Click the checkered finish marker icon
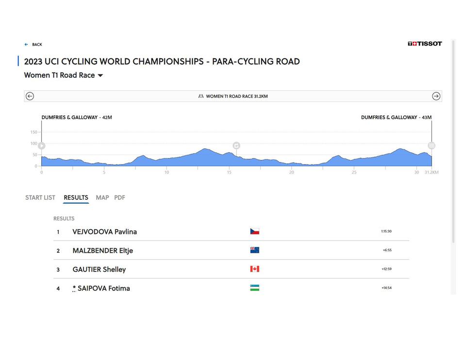This screenshot has height=338, width=466. [432, 145]
